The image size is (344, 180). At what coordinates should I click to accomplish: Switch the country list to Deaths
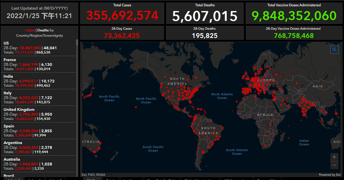43,30
